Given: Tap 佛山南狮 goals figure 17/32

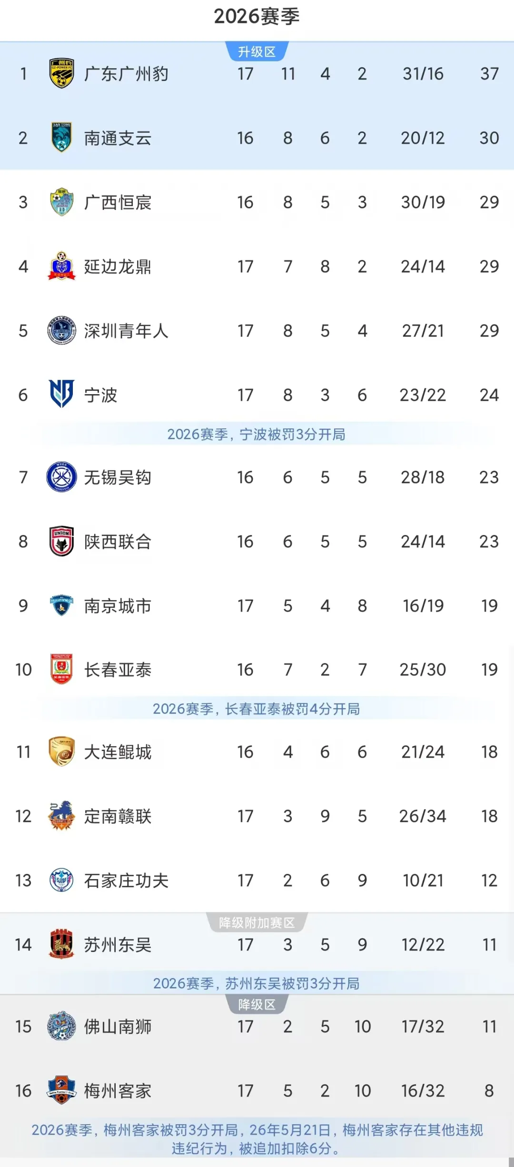Looking at the screenshot, I should click(x=423, y=1027).
